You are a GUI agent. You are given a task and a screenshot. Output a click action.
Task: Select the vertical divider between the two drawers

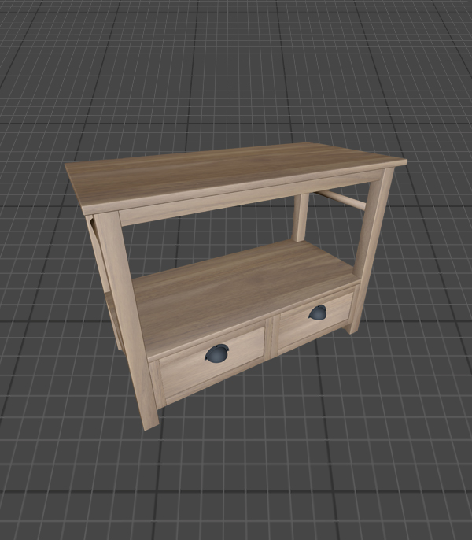271,338
